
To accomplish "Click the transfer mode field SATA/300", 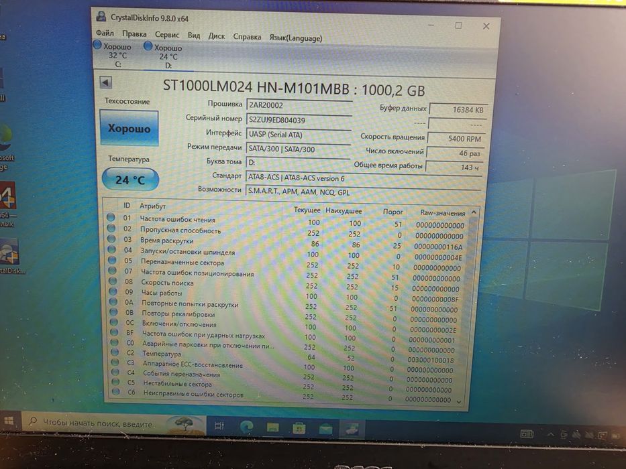I will point(298,149).
